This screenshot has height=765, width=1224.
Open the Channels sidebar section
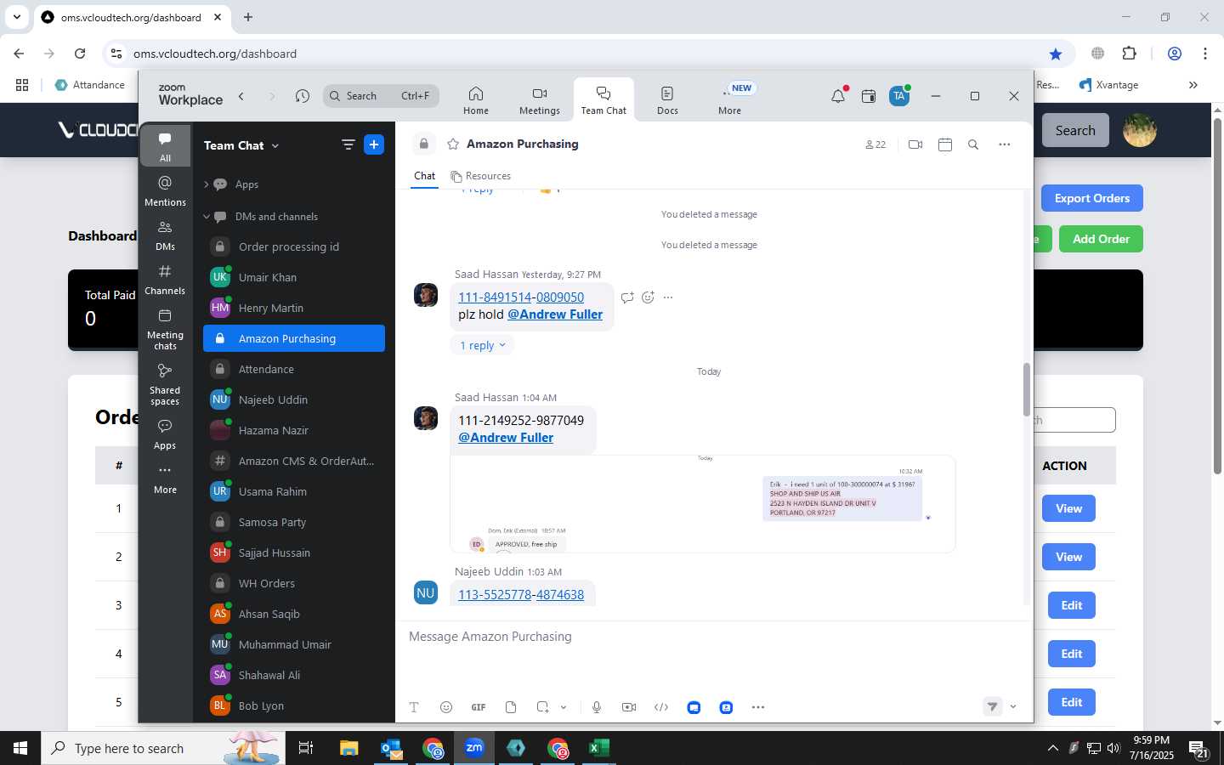[x=165, y=280]
